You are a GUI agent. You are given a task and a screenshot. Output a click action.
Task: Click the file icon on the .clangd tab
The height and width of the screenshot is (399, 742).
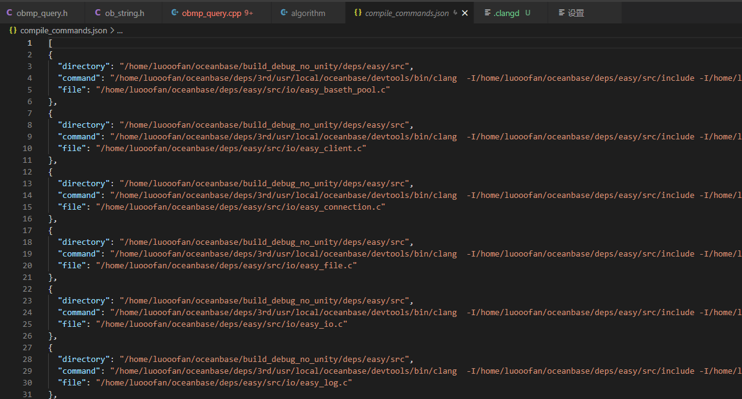[x=486, y=12]
